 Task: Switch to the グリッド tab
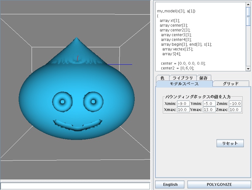231,83
